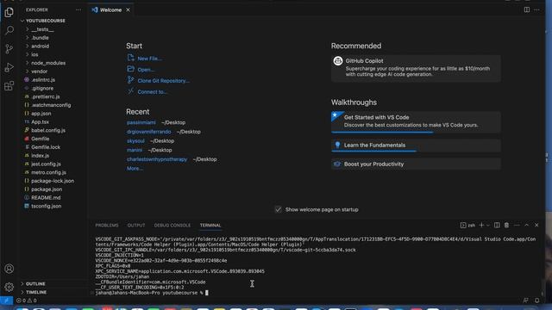Open the Search view in activity bar

pos(9,30)
